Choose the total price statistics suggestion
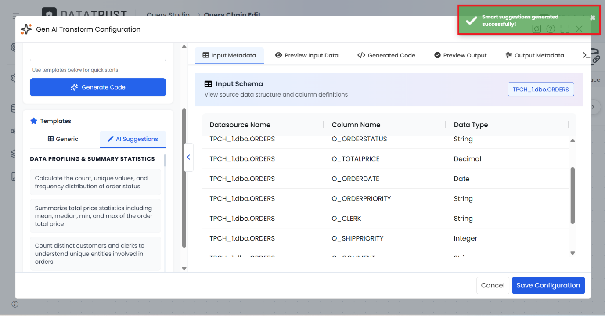This screenshot has height=316, width=605. (95, 216)
